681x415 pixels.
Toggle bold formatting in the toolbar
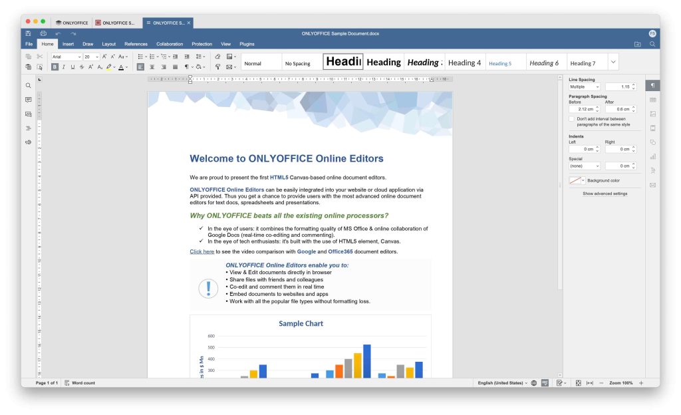point(55,67)
